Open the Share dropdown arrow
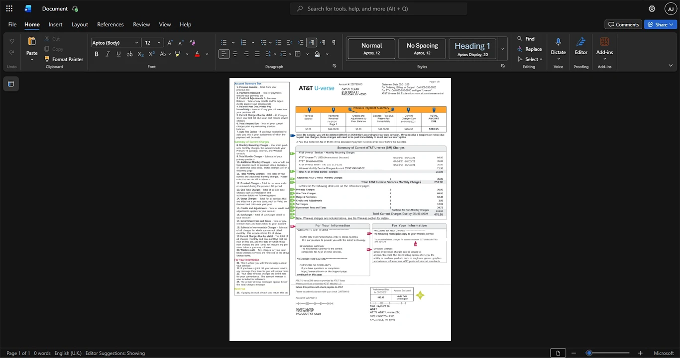Screen dimensions: 680x358 pyautogui.click(x=672, y=24)
